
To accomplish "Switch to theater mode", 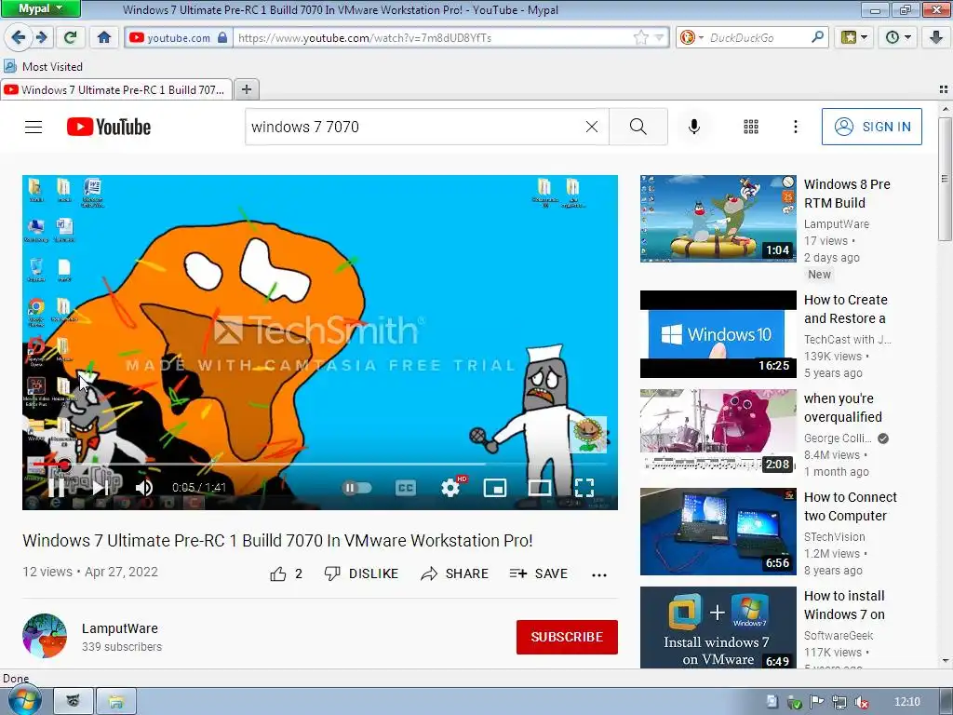I will [x=540, y=488].
